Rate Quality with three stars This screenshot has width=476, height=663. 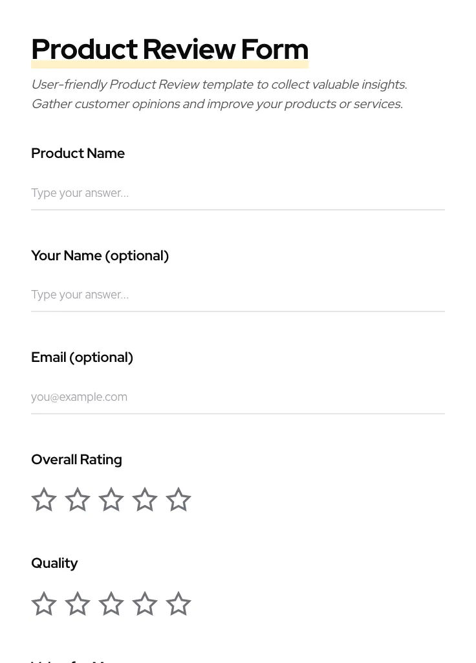point(111,603)
